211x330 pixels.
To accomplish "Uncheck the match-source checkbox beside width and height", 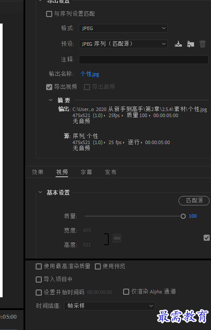I will (x=207, y=238).
